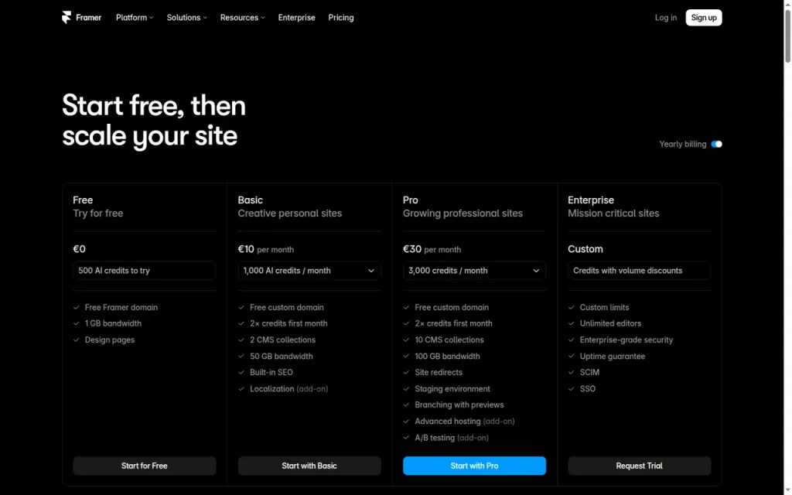Click the '€30 per month' price
The height and width of the screenshot is (495, 792).
point(432,249)
